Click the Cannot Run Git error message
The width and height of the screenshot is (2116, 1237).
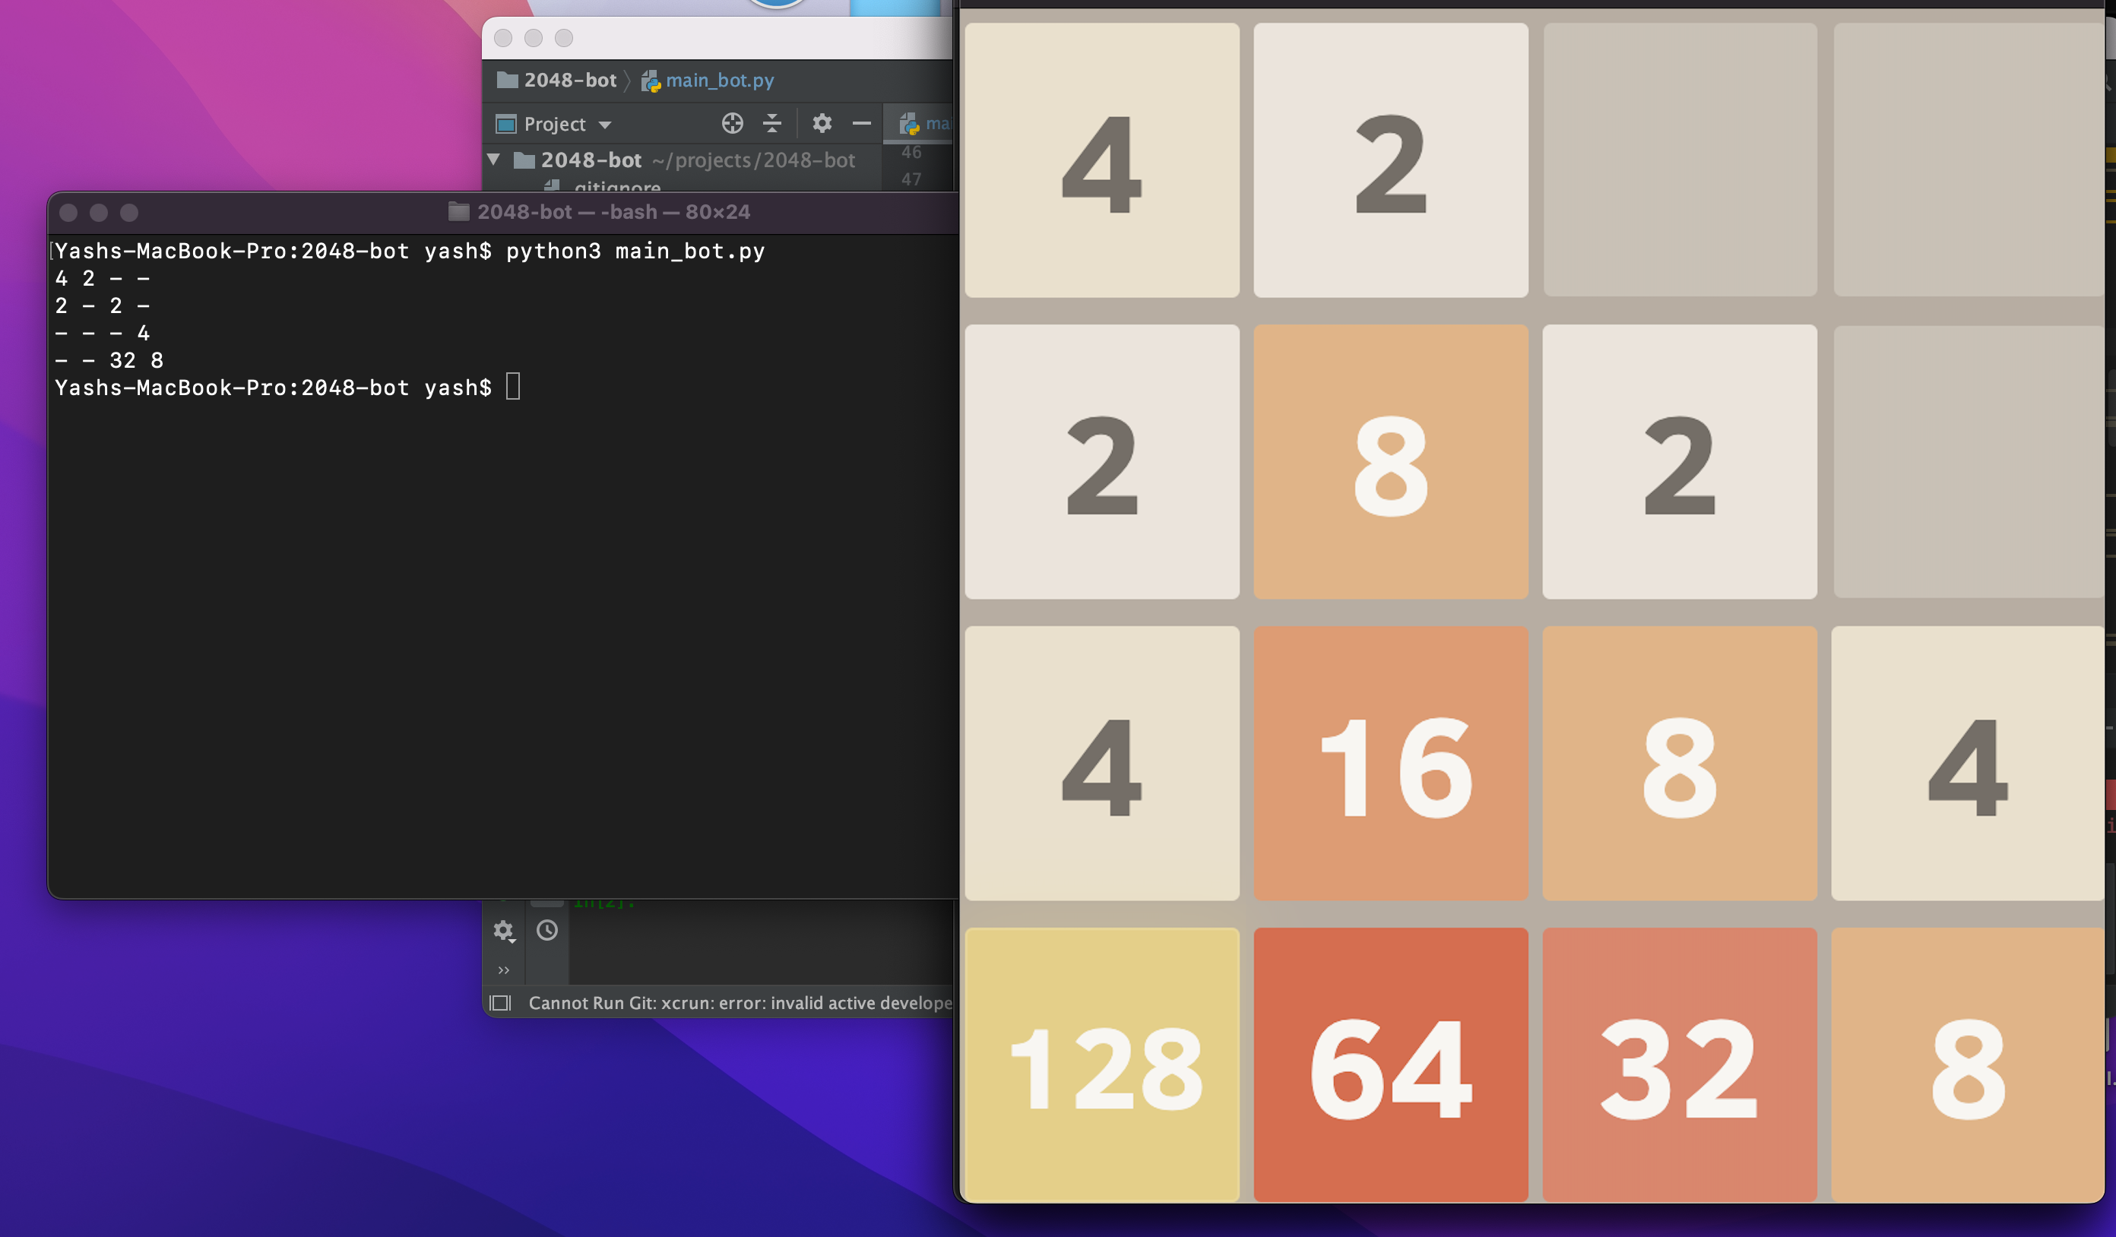coord(740,1003)
